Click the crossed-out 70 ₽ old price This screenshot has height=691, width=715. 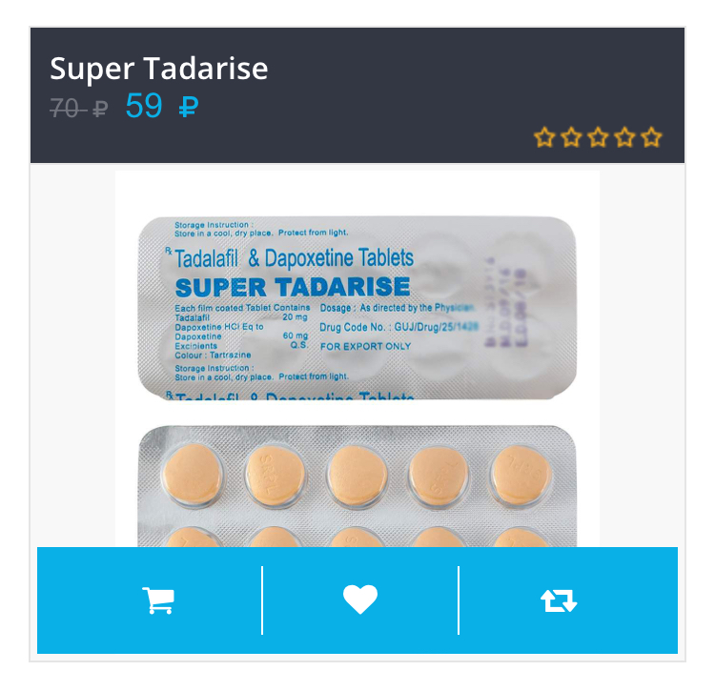79,109
